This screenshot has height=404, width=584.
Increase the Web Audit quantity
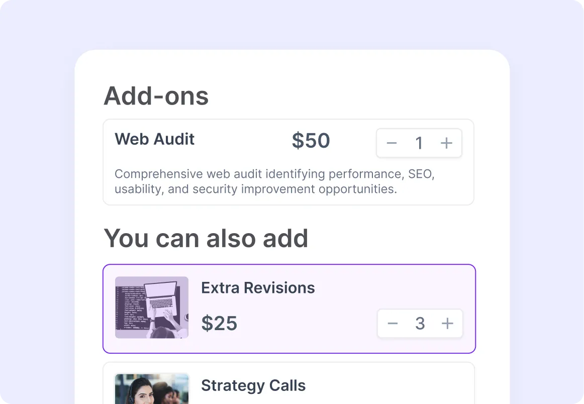click(x=446, y=143)
